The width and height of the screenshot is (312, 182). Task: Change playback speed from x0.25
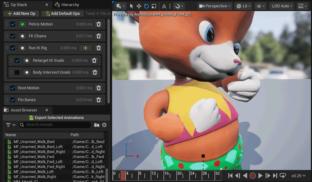299,176
